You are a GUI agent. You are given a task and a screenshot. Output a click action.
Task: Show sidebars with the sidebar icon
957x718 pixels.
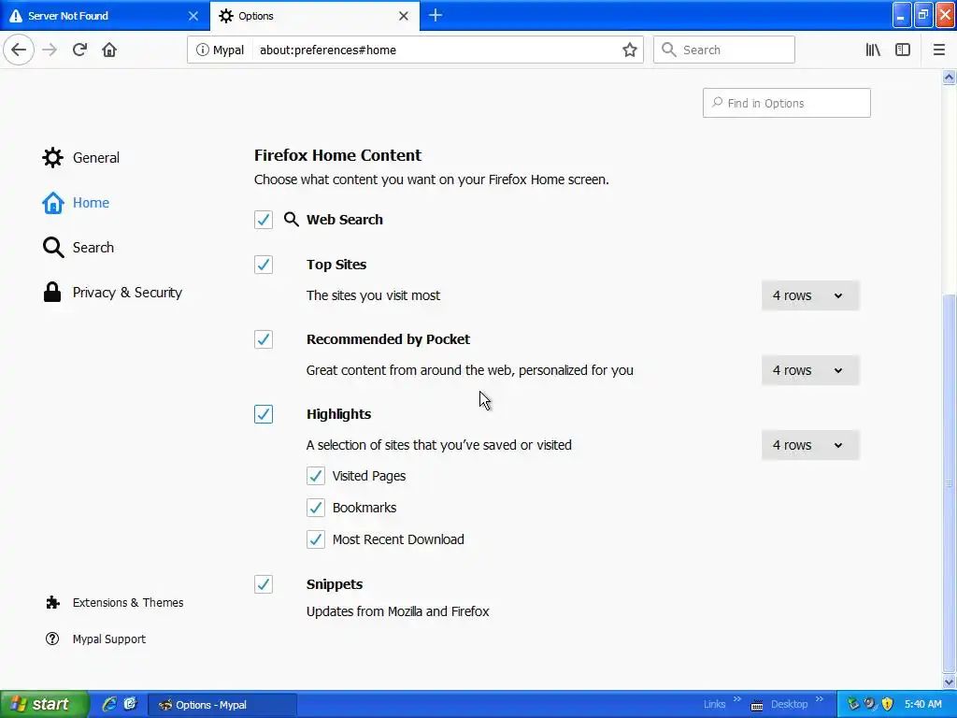903,50
